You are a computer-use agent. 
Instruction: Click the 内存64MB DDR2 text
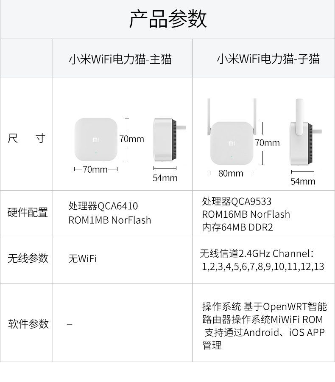[x=237, y=228]
